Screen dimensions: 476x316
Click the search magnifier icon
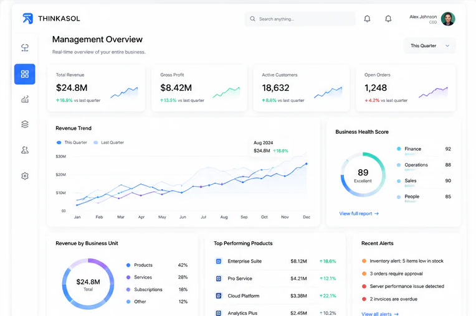[252, 19]
